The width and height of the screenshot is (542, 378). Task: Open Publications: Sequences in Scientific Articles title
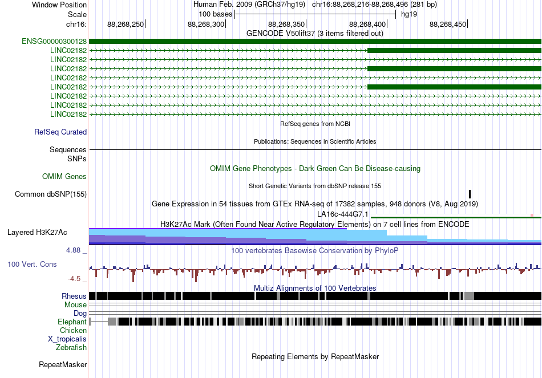[x=315, y=141]
